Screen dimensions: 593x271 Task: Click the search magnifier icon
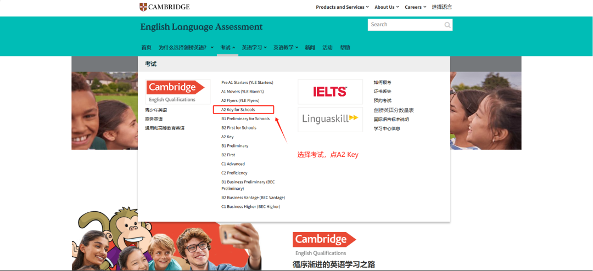tap(447, 25)
